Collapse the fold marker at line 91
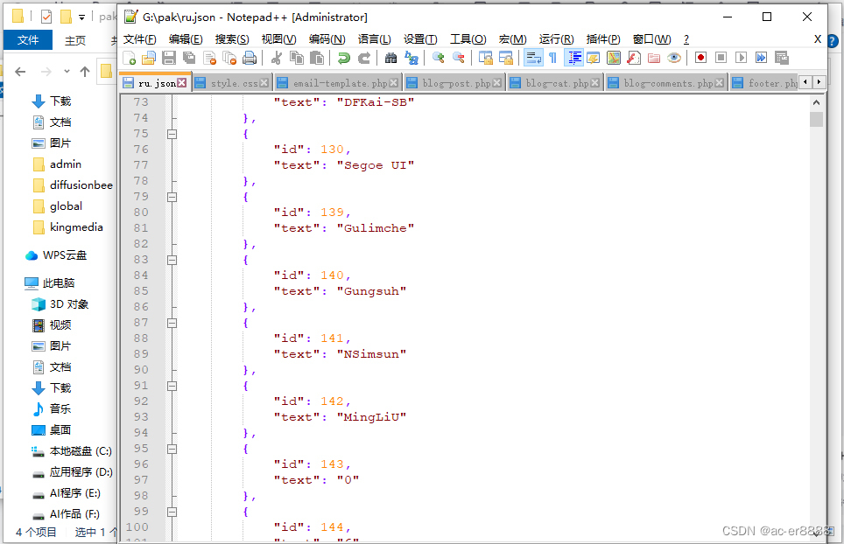The height and width of the screenshot is (544, 844). tap(172, 386)
